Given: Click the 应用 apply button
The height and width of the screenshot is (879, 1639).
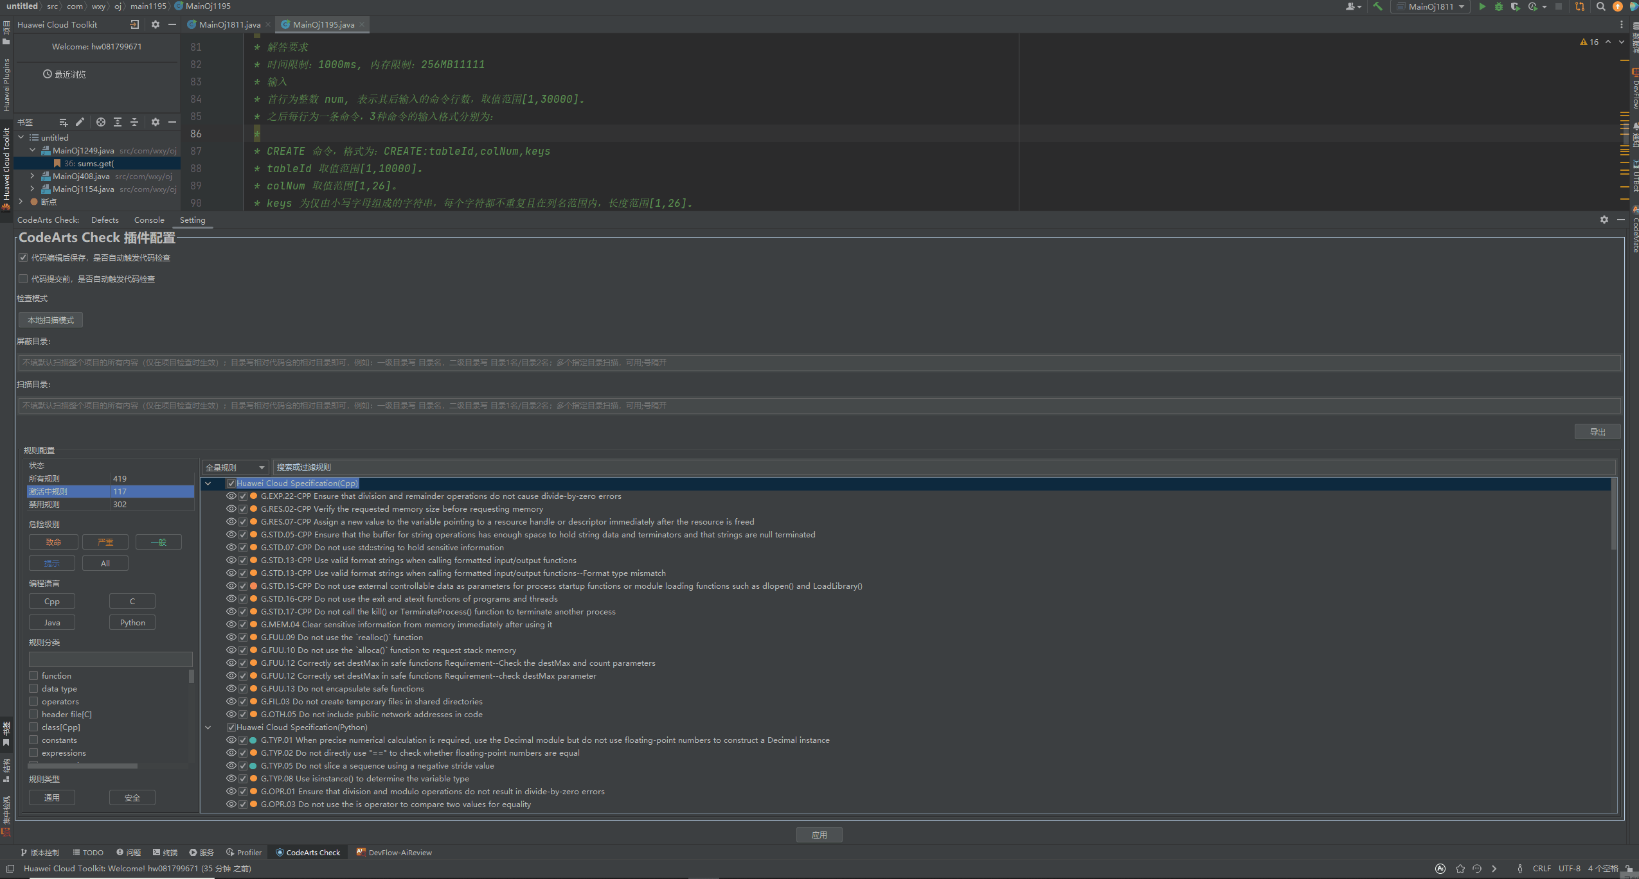Looking at the screenshot, I should point(819,835).
